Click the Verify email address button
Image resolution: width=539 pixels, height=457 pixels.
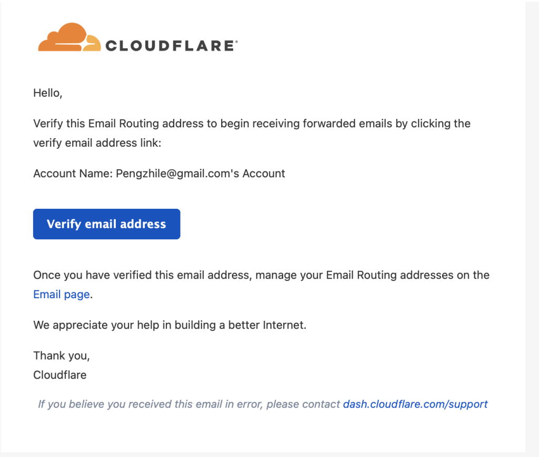point(106,224)
